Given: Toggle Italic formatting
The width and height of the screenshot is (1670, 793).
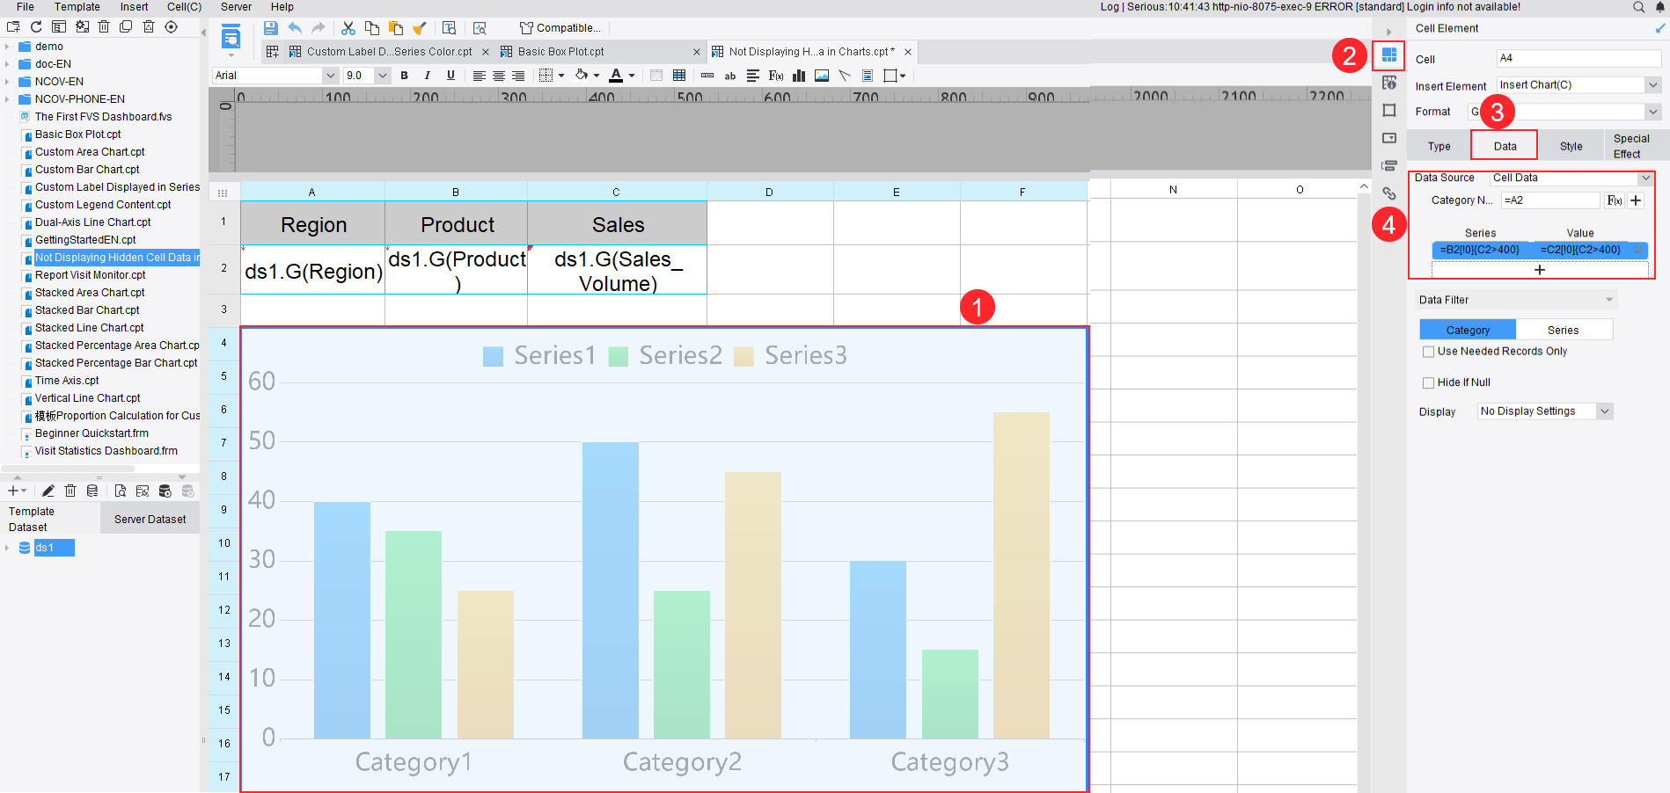Looking at the screenshot, I should pyautogui.click(x=428, y=76).
